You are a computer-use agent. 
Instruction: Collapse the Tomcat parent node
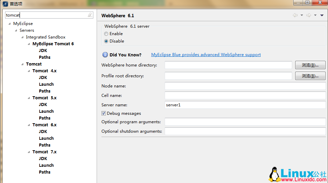click(22, 64)
